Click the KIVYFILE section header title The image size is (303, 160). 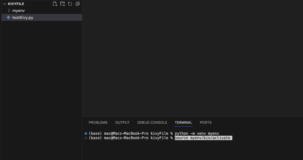16,4
